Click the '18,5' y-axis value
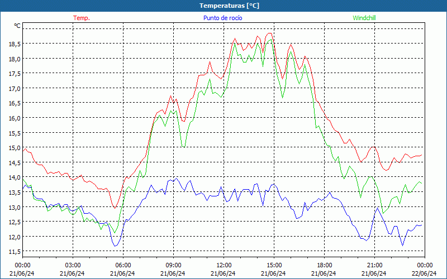This screenshot has height=279, width=447. coord(15,44)
